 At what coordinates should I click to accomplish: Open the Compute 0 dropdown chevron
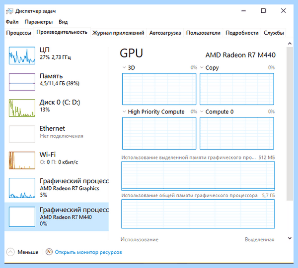[x=202, y=111]
